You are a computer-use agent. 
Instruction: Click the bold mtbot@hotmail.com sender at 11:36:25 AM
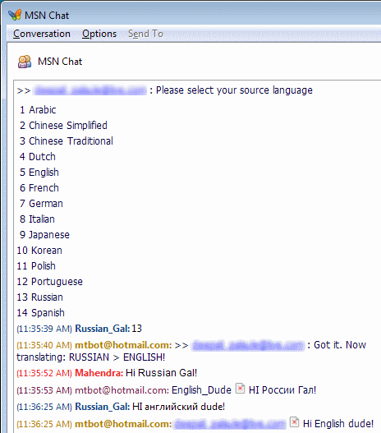[123, 424]
